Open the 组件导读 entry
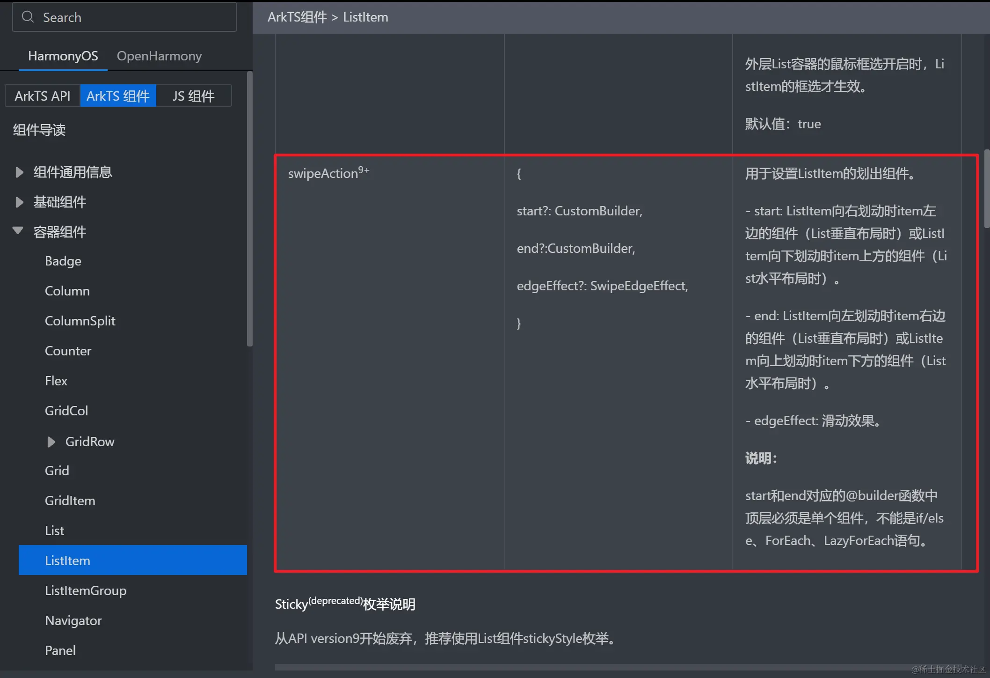 tap(39, 130)
